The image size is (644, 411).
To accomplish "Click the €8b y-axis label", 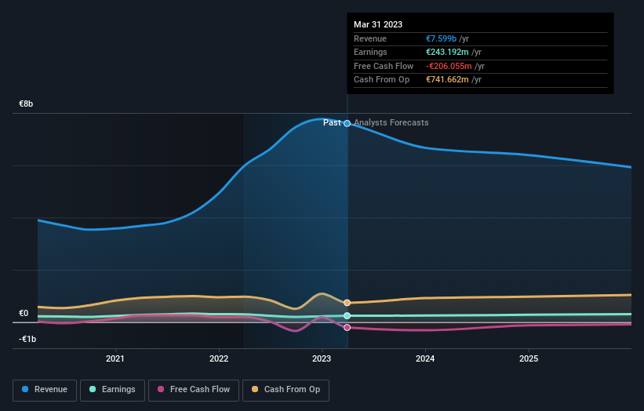I will [x=26, y=104].
